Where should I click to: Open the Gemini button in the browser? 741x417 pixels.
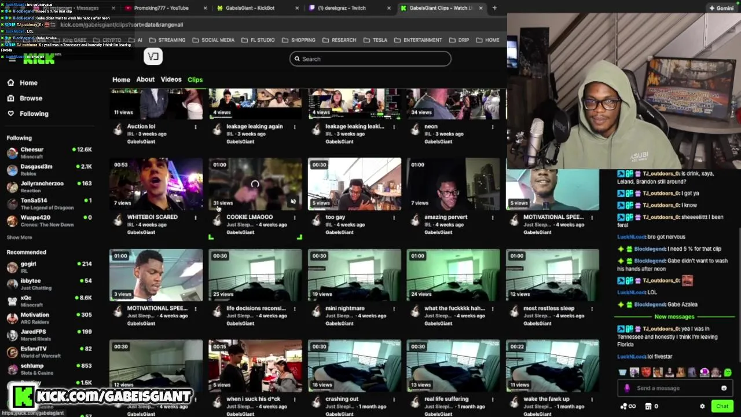click(x=721, y=8)
